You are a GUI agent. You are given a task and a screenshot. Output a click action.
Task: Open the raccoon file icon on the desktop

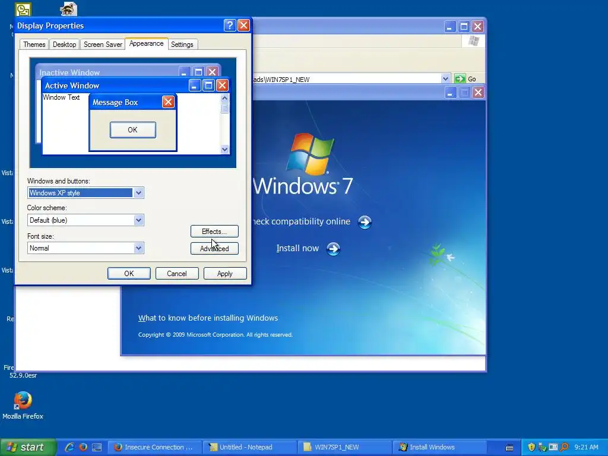coord(68,8)
